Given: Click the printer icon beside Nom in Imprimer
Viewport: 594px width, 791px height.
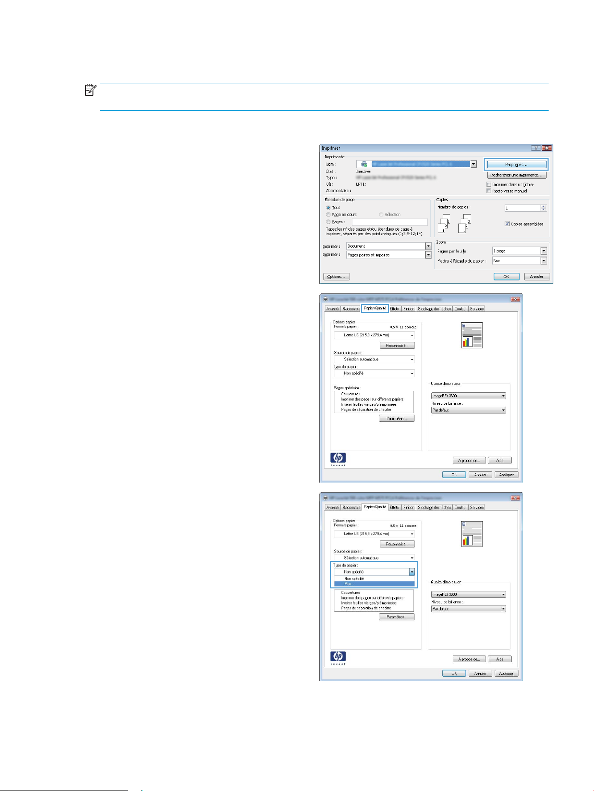Looking at the screenshot, I should point(364,164).
